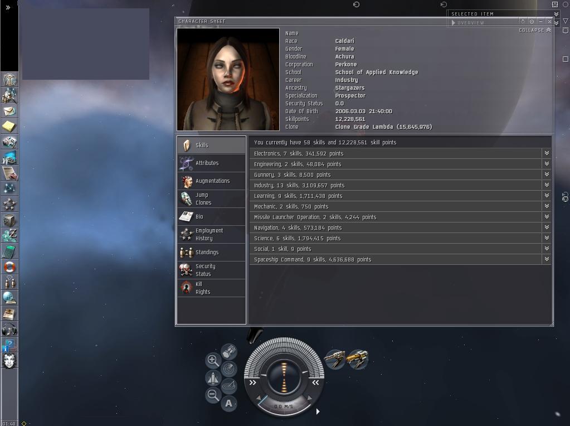Toggle the autopilot 'A' button
Image resolution: width=570 pixels, height=426 pixels.
pos(229,403)
